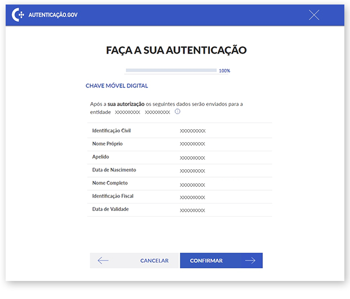Click the right arrow on the Confirmar button
Viewport: 350px width, 299px height.
250,261
